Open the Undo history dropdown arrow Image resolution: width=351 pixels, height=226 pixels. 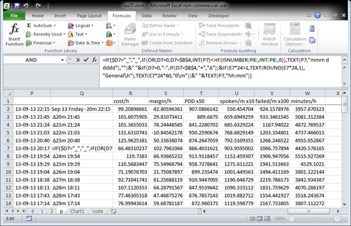point(32,6)
